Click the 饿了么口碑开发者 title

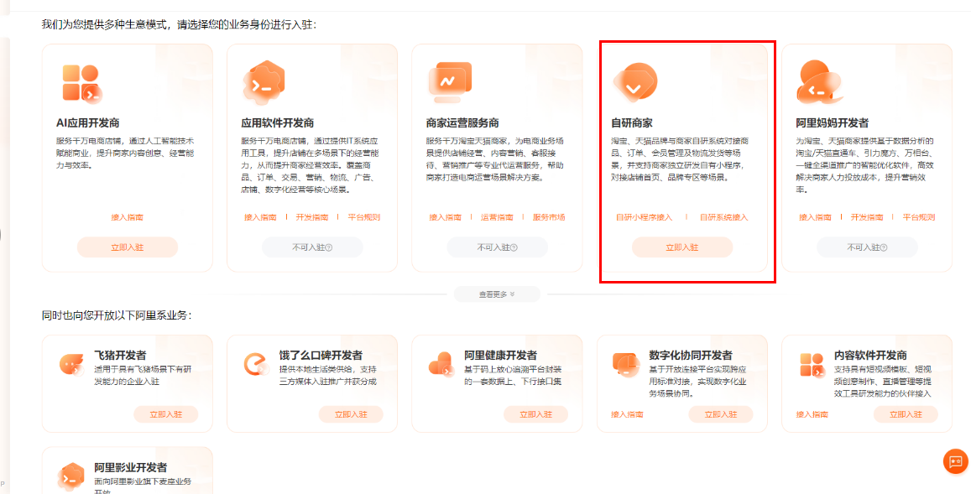pos(320,355)
